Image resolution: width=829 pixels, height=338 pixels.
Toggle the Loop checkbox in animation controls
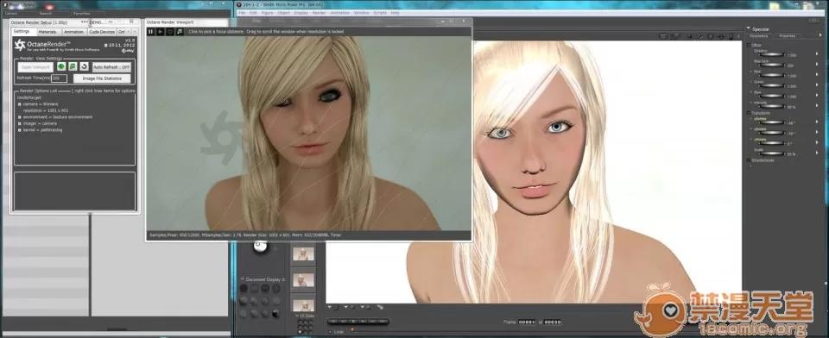pos(331,332)
